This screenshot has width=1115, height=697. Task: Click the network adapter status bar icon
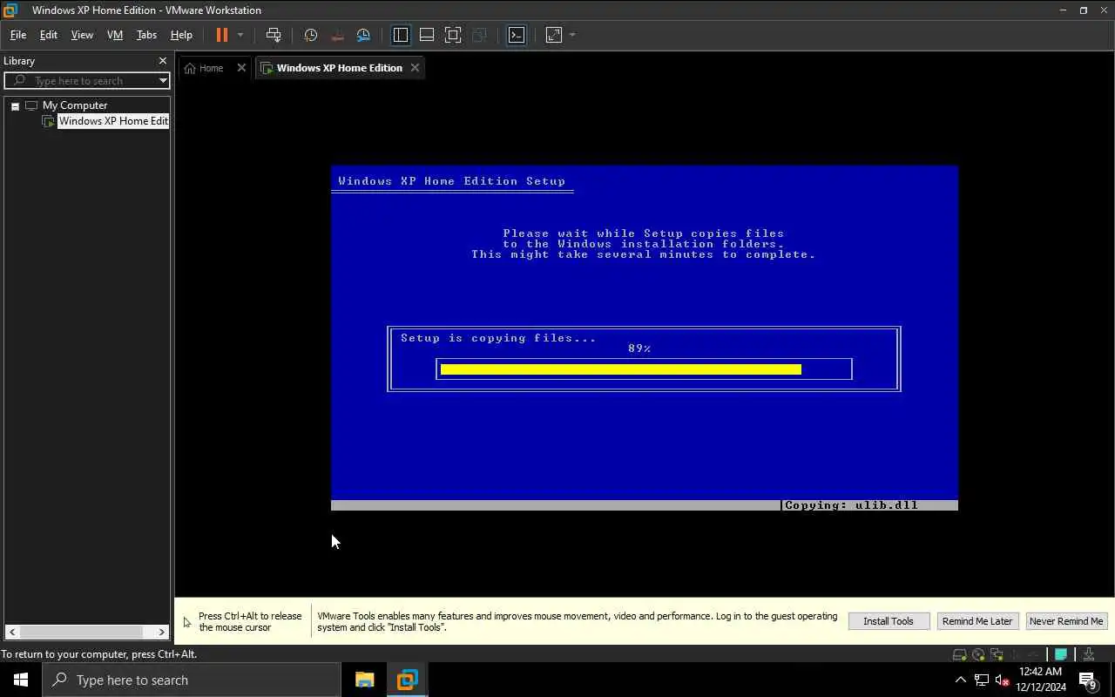click(997, 654)
